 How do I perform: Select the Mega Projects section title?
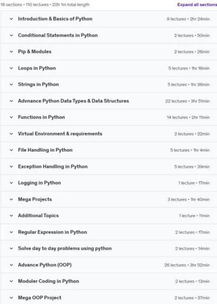(x=35, y=199)
